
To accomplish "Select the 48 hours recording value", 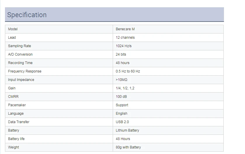I will click(x=123, y=63).
